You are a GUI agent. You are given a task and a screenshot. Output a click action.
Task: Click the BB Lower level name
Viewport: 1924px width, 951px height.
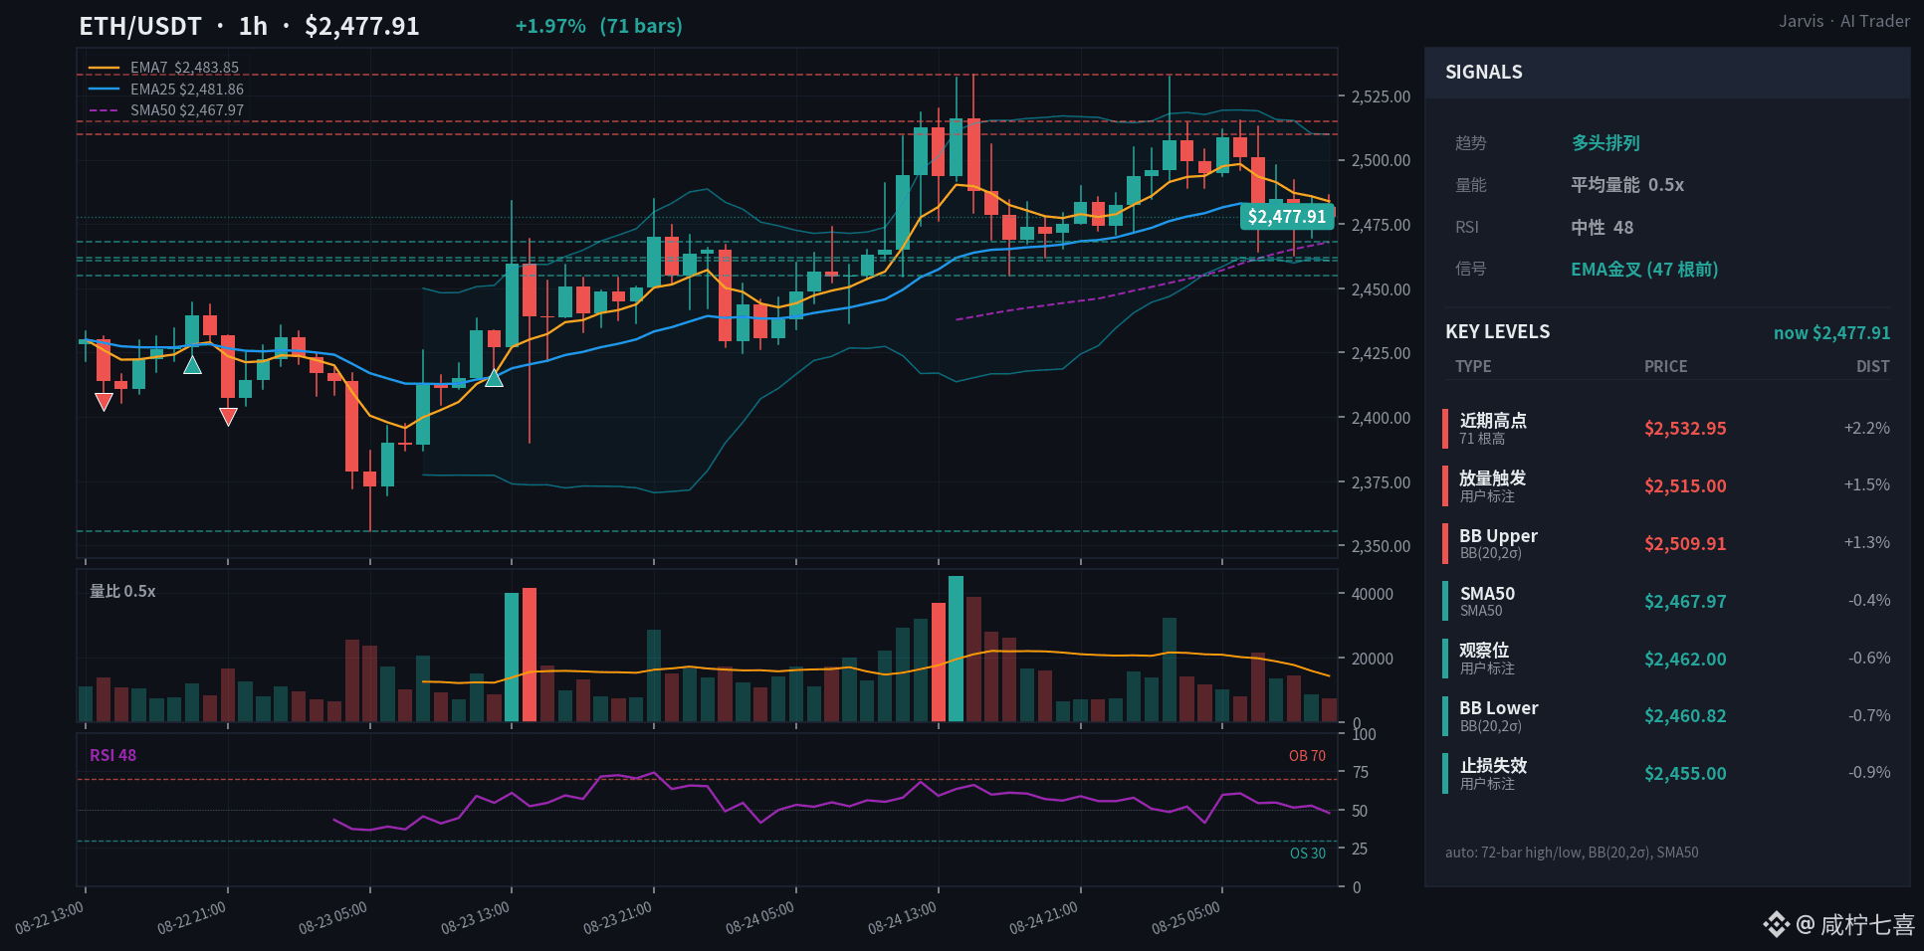[1499, 708]
